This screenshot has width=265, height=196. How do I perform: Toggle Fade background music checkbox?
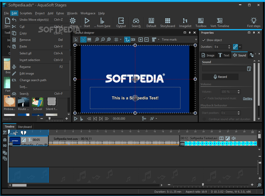[204, 98]
